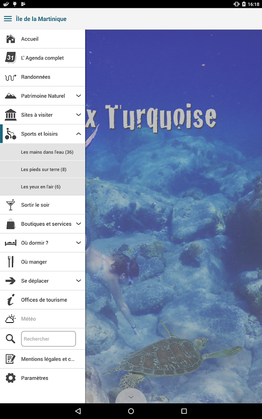
Task: Click the calendar icon for Agenda complet
Action: coord(10,58)
